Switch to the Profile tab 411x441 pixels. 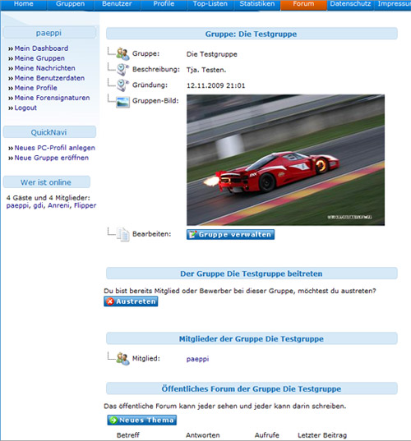(x=164, y=4)
